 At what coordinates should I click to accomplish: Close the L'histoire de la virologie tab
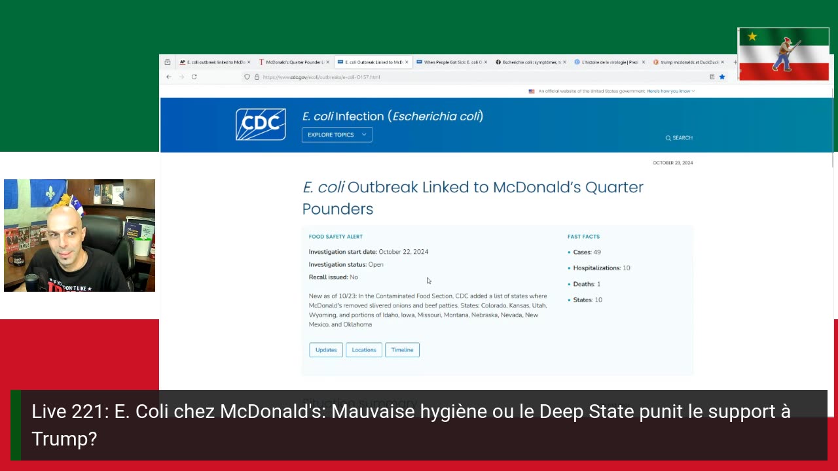point(643,62)
